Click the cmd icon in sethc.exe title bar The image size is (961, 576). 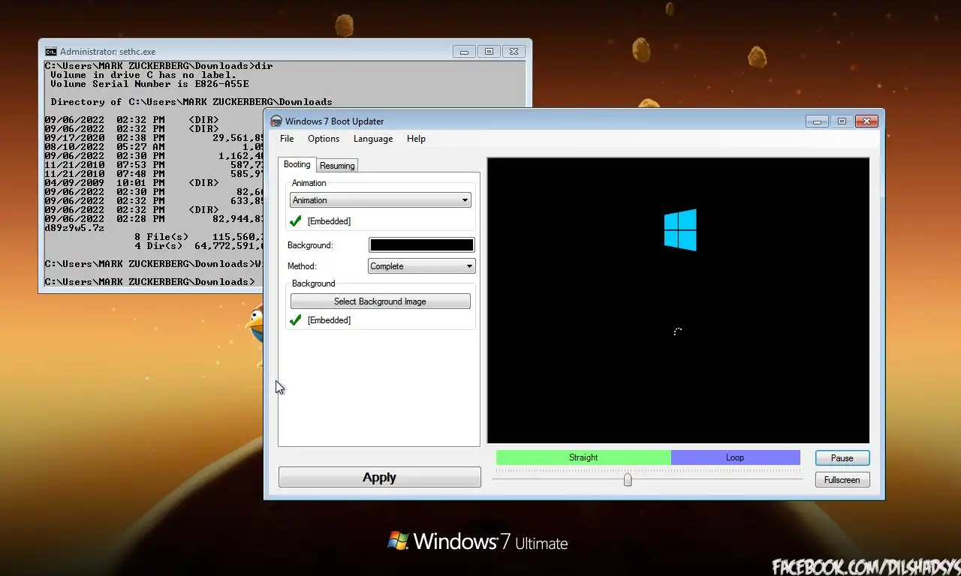50,52
